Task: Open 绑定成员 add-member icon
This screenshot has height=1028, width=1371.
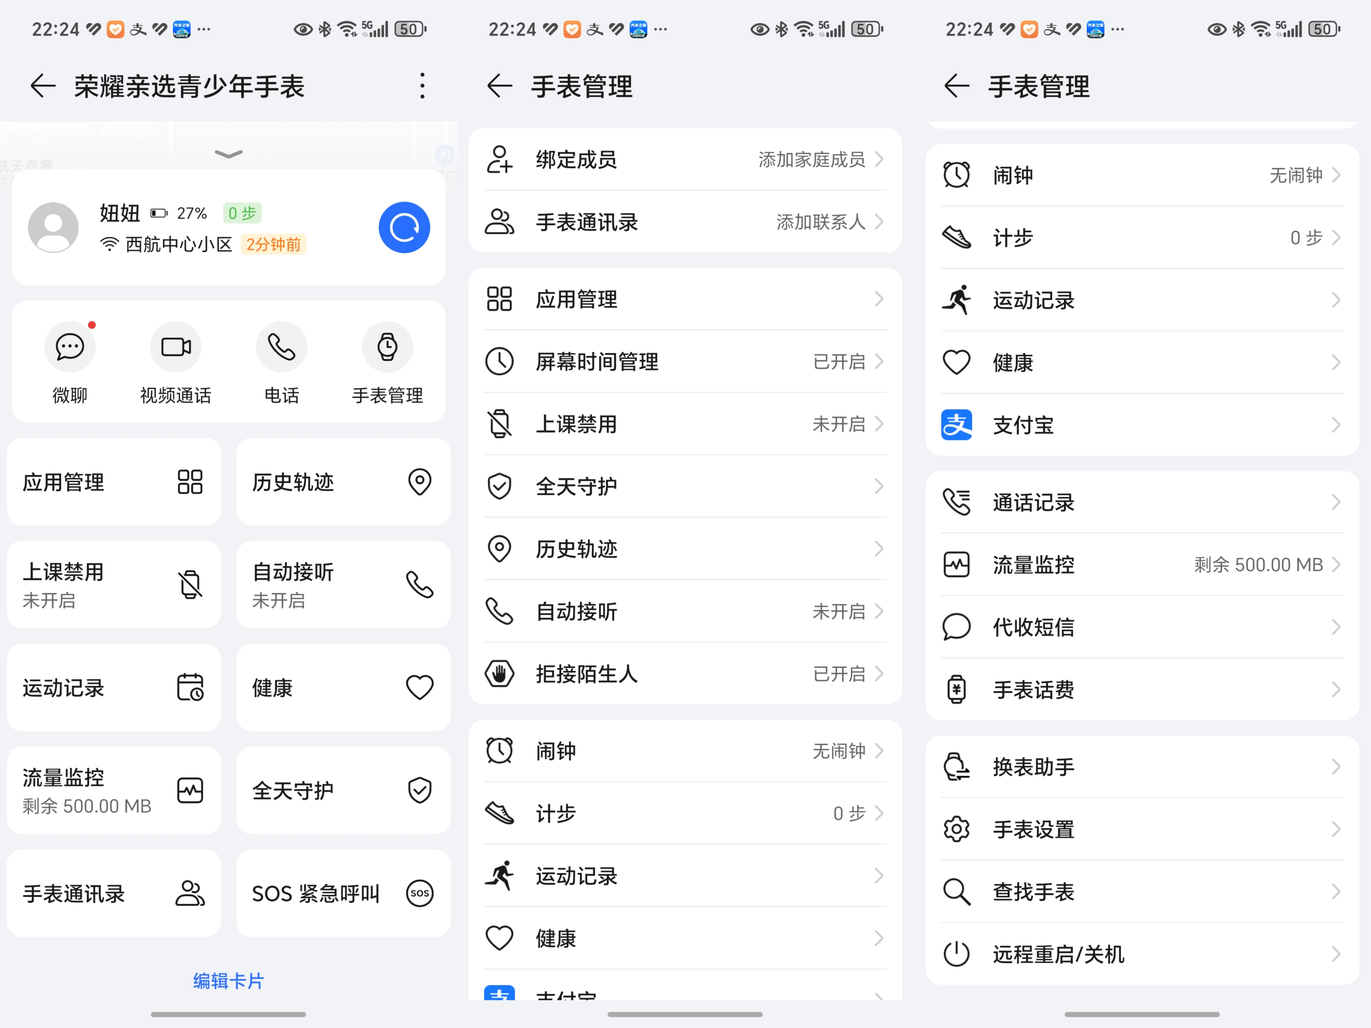Action: (499, 159)
